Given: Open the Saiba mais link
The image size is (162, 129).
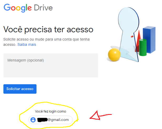Looking at the screenshot, I should pyautogui.click(x=27, y=44).
